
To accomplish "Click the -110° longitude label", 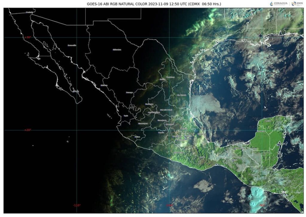I will click(76, 205).
